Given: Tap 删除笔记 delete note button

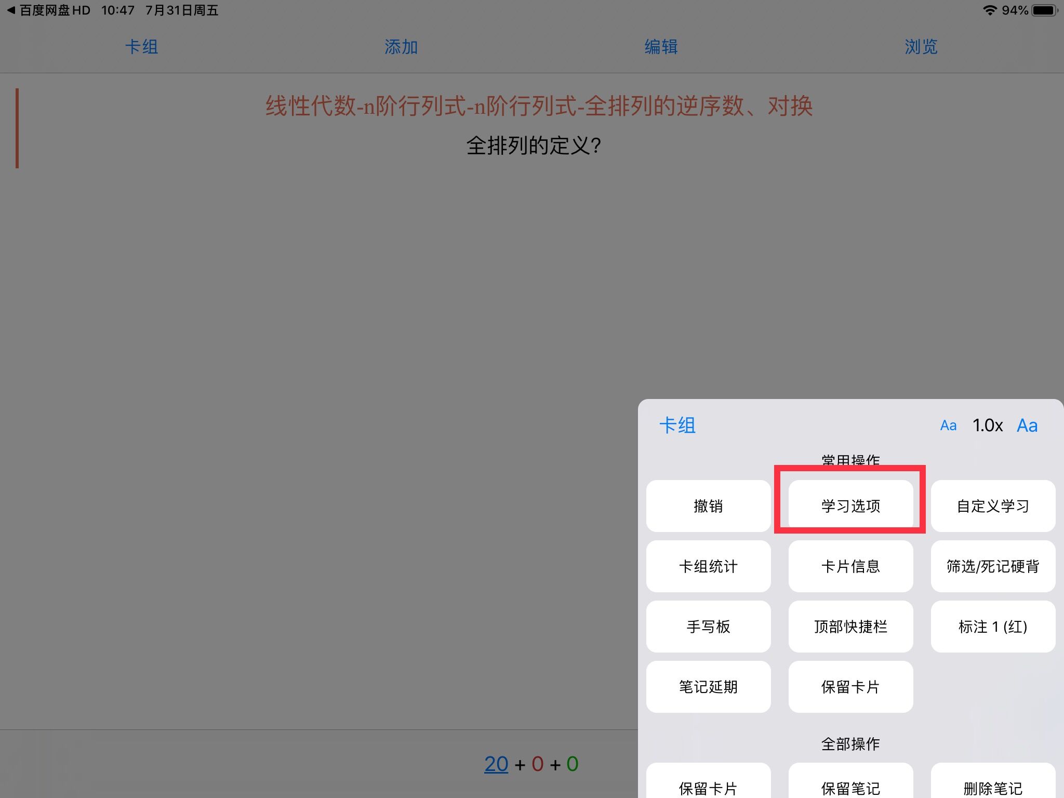Looking at the screenshot, I should 993,786.
